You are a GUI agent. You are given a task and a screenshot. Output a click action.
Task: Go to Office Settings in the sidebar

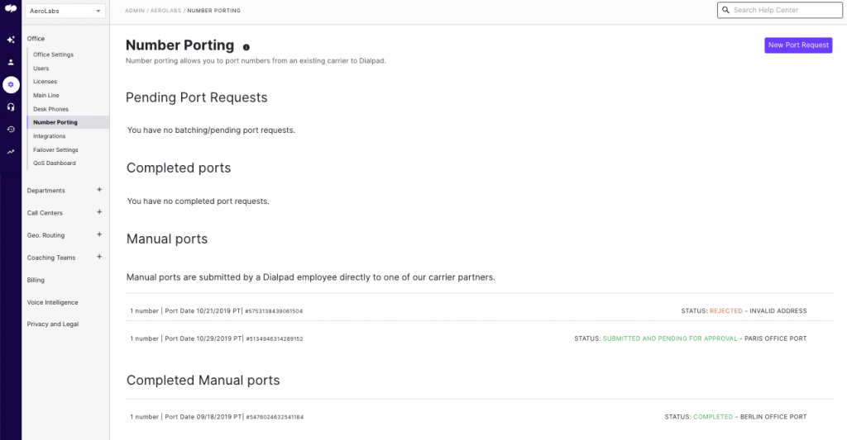pos(53,54)
